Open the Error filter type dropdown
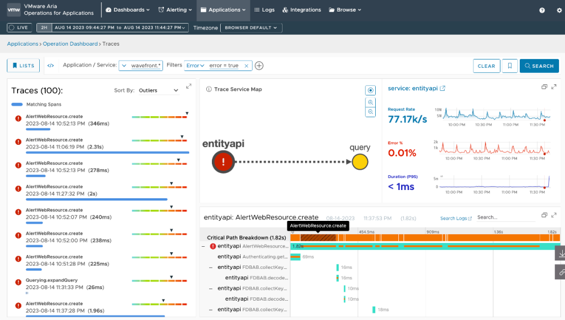 [x=195, y=66]
